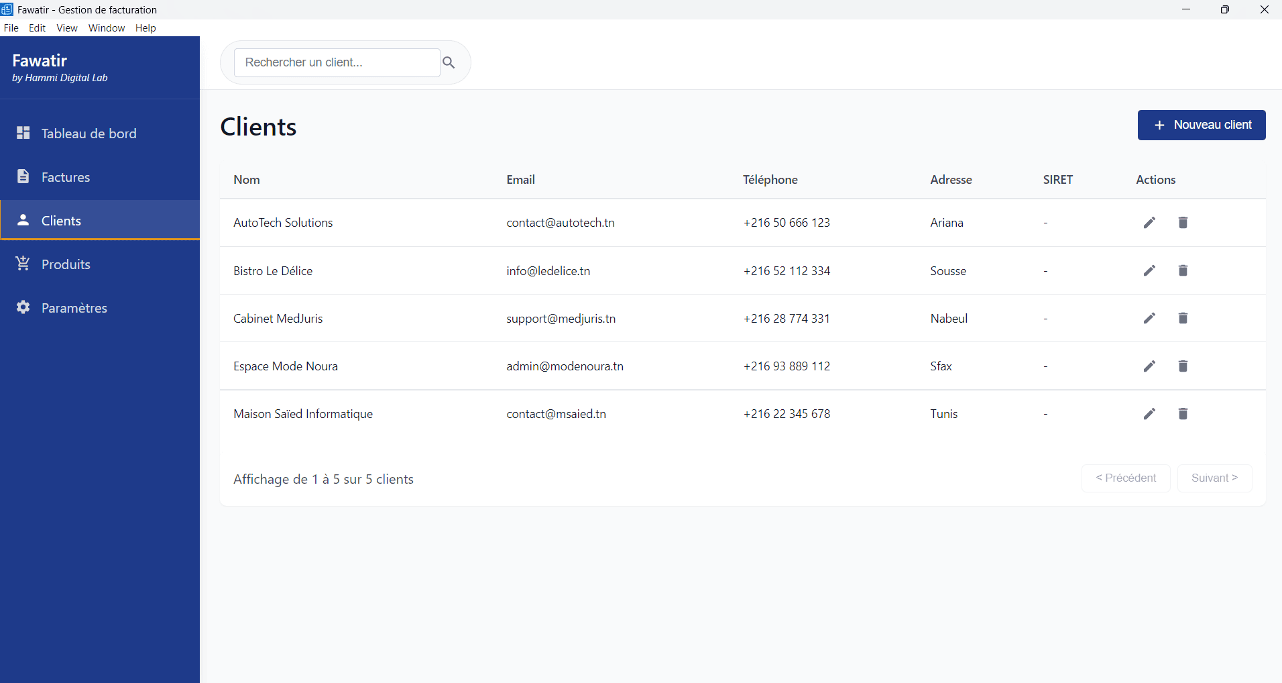Viewport: 1282px width, 683px height.
Task: Click the Tableau de bord dashboard icon
Action: click(23, 133)
